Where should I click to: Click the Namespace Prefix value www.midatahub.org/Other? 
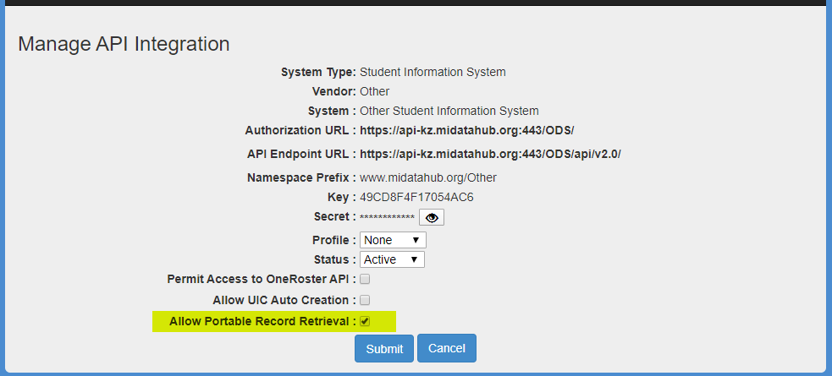[428, 177]
